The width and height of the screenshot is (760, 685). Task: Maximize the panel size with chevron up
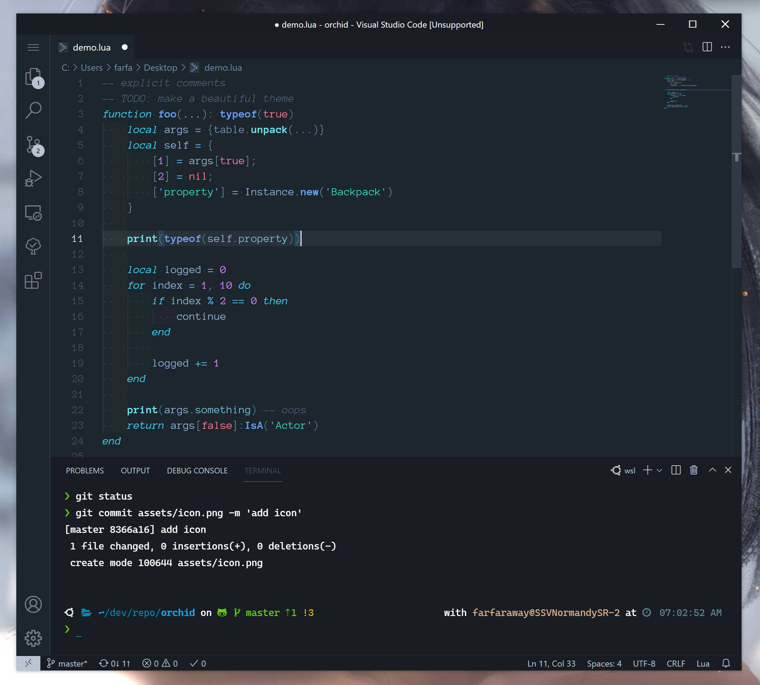pos(712,470)
